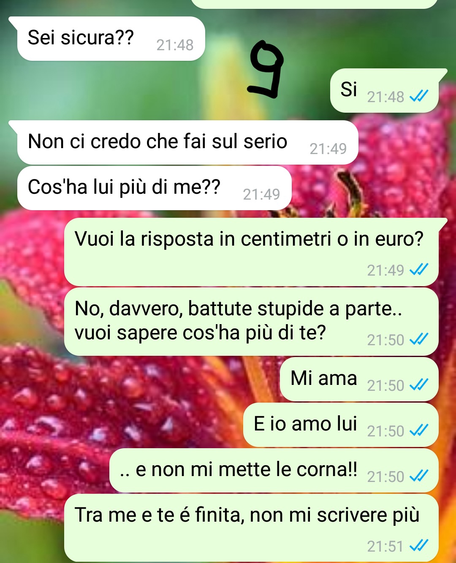Select "Non ci credo che fai sul serio" bubble
The width and height of the screenshot is (456, 563).
(x=187, y=143)
